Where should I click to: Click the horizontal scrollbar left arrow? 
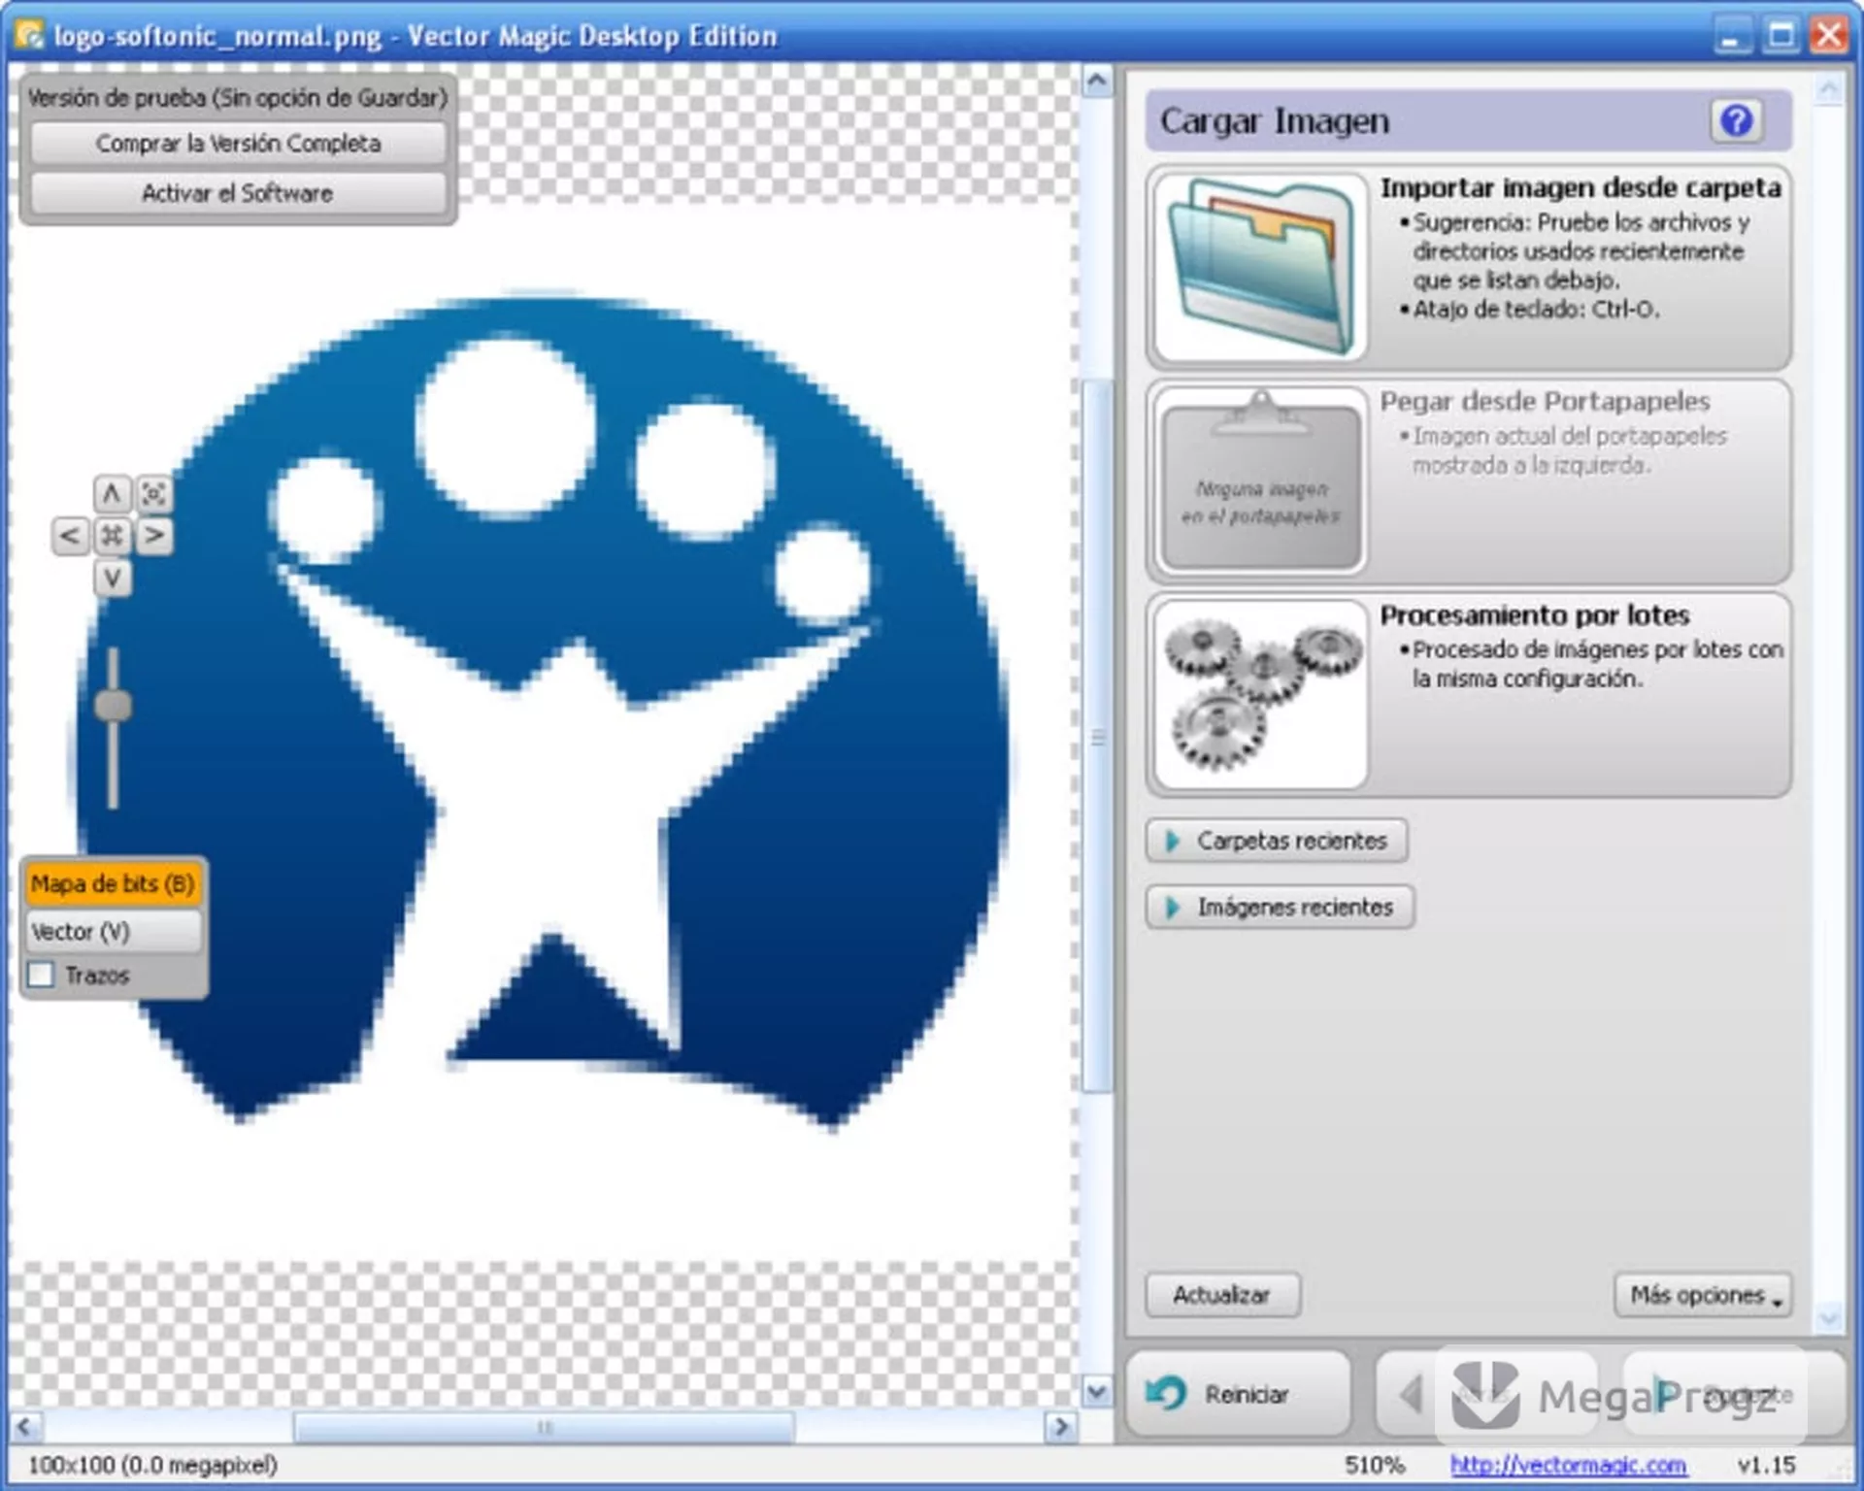[x=25, y=1427]
